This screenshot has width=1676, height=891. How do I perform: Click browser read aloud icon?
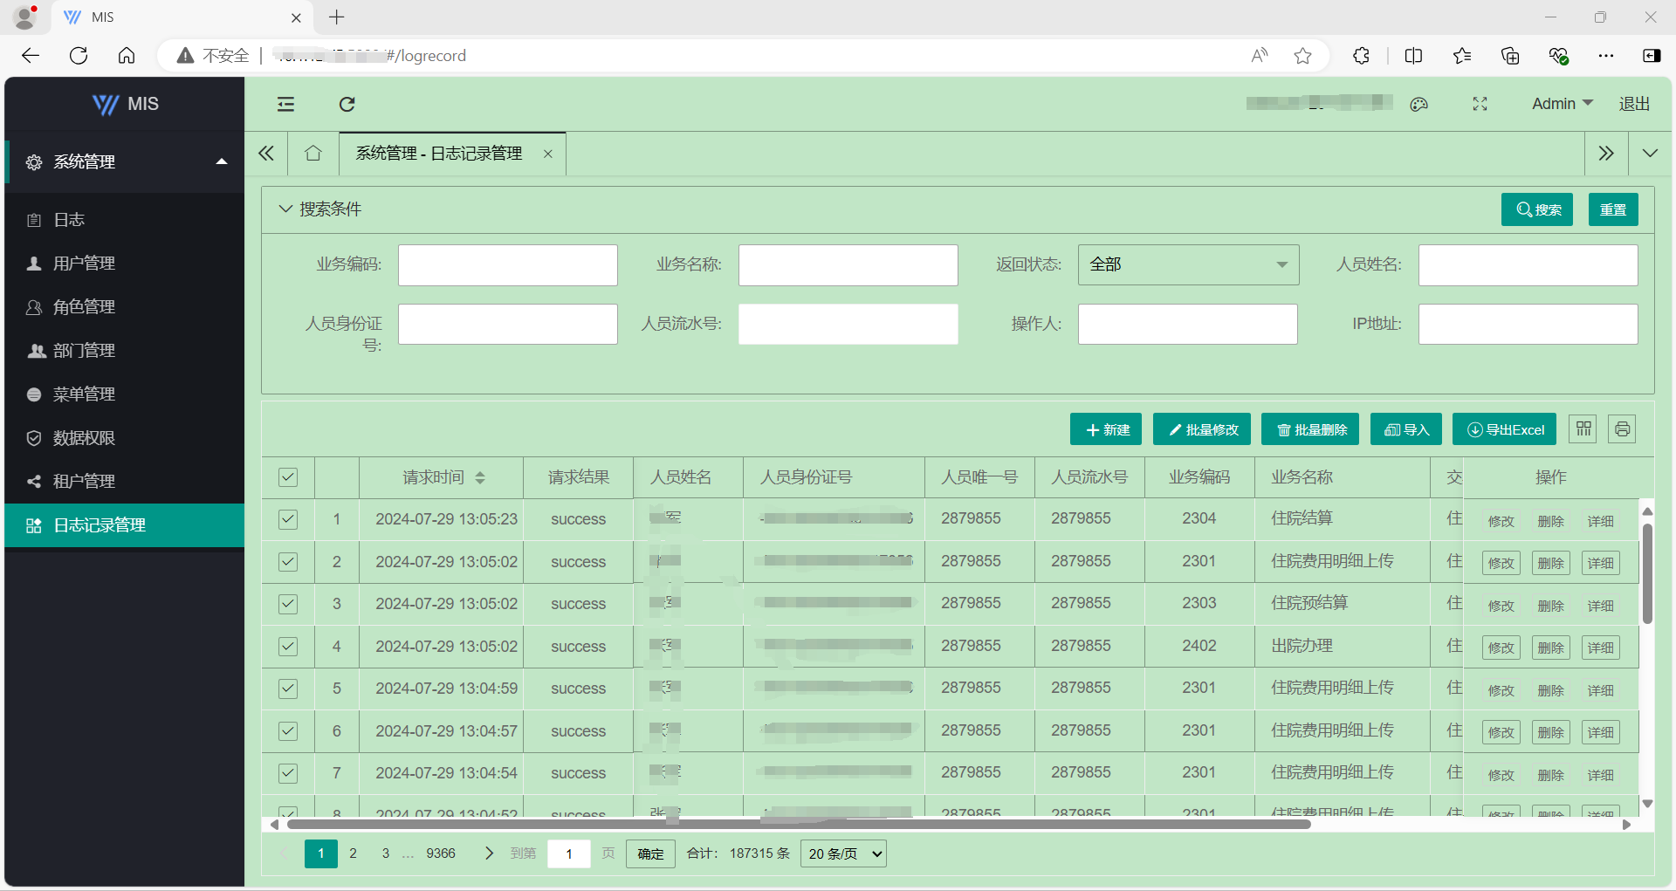click(1259, 56)
